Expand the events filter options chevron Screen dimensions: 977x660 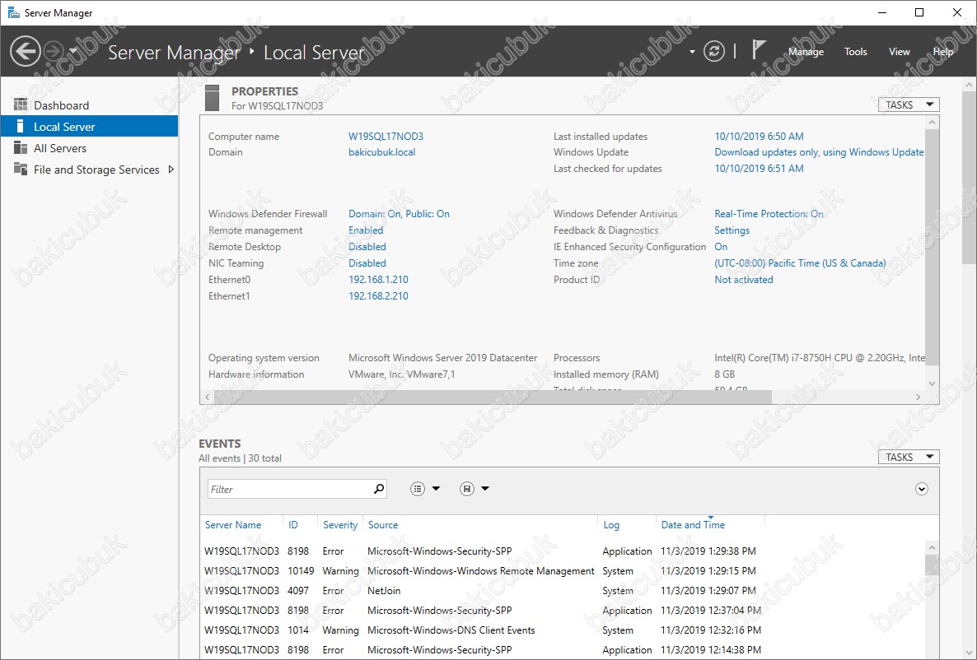922,489
